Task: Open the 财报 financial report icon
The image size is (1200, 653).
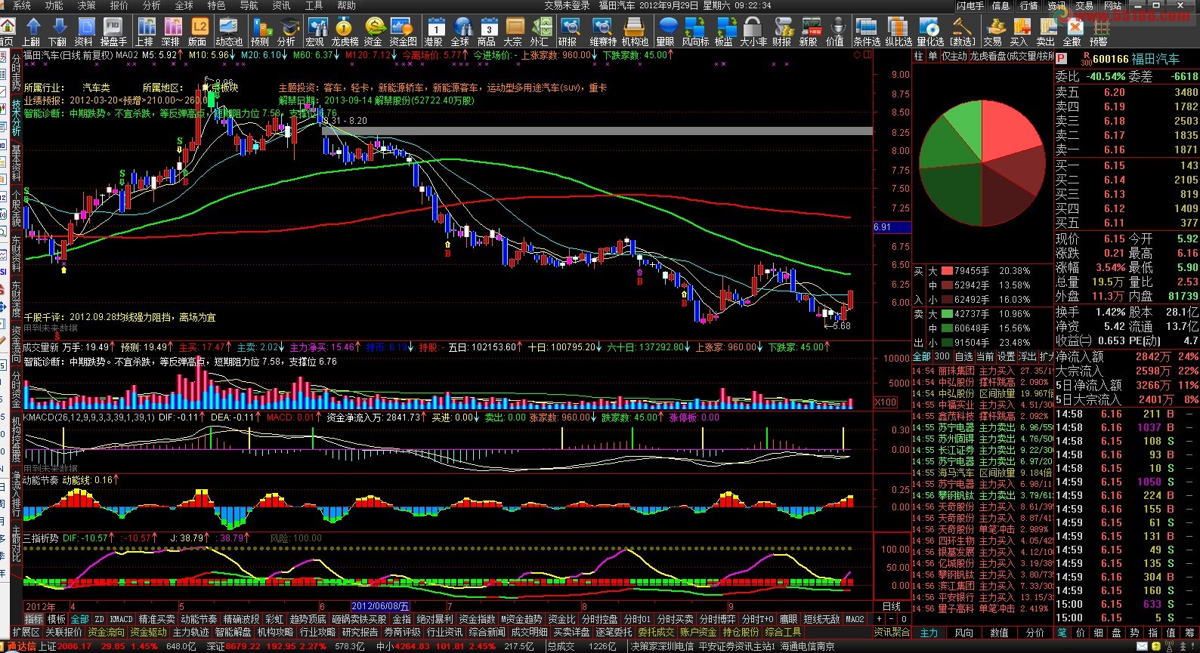Action: tap(782, 32)
